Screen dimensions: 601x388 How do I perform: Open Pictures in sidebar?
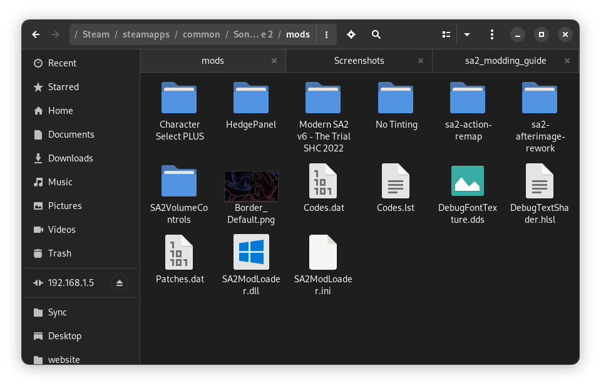tap(81, 206)
